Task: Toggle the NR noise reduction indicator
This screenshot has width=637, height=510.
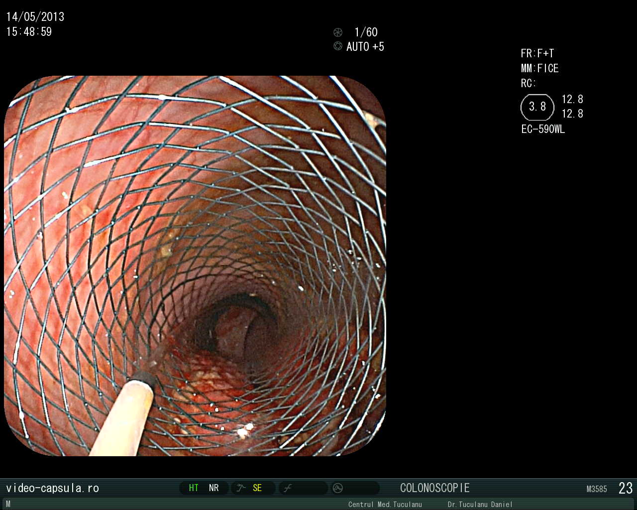Action: tap(214, 488)
